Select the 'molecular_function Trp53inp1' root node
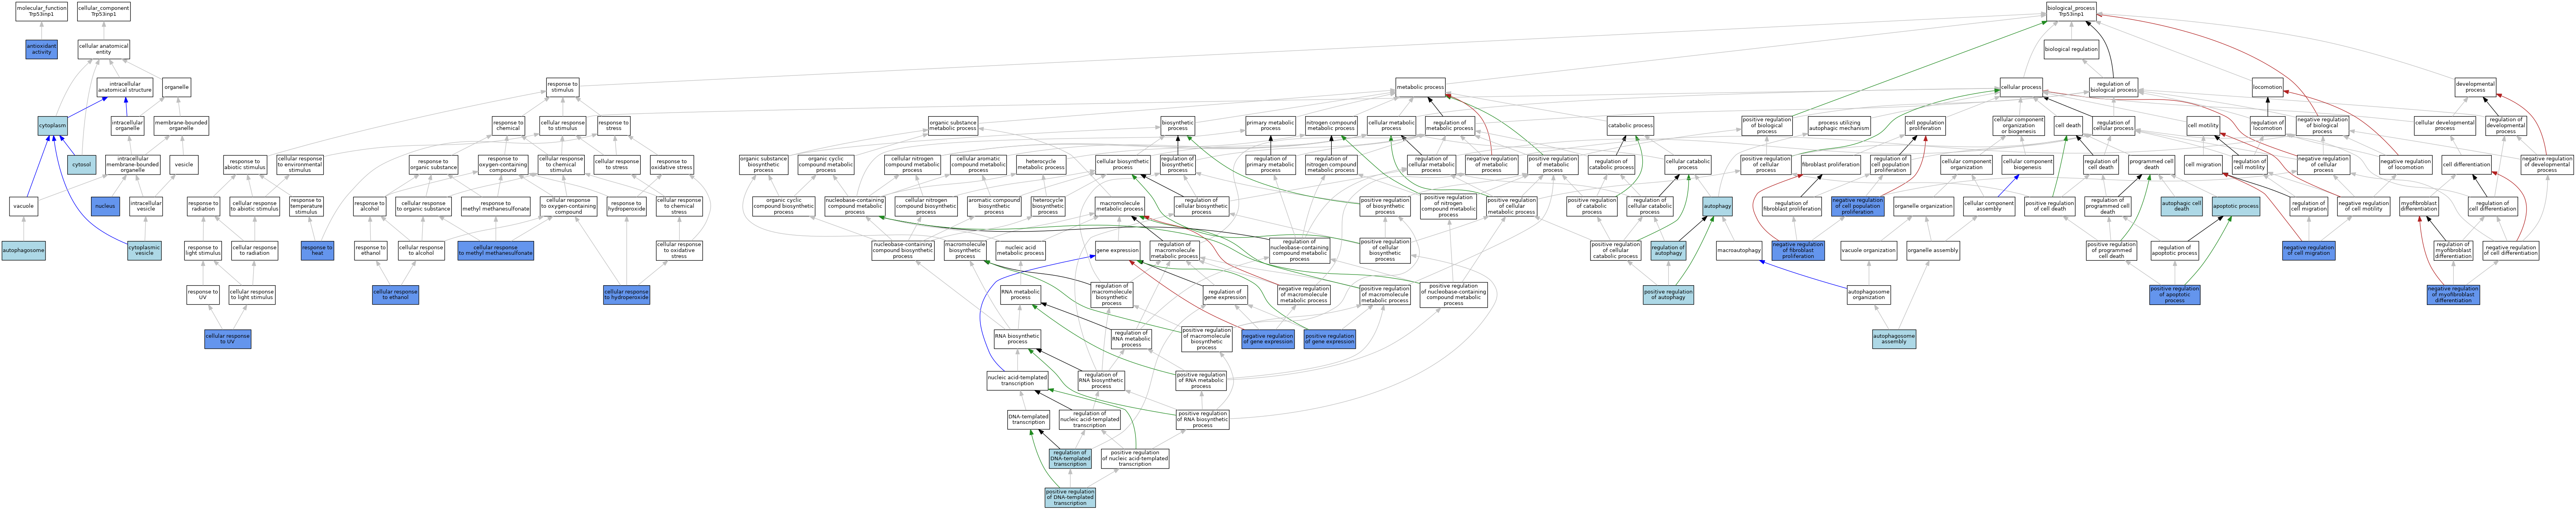The height and width of the screenshot is (510, 2576). tap(41, 12)
